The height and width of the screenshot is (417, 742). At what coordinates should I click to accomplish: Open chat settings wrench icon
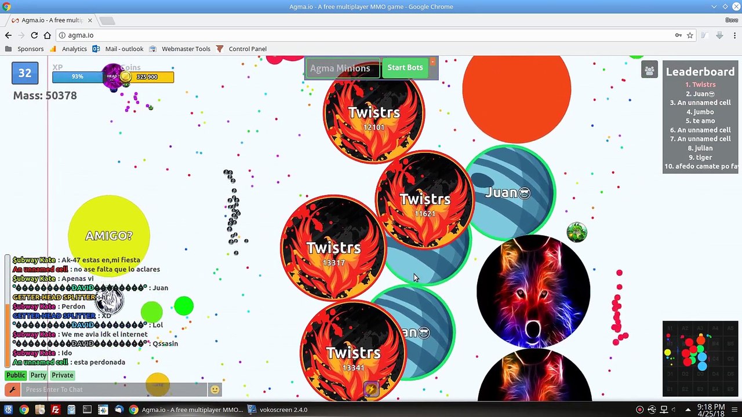click(x=13, y=390)
